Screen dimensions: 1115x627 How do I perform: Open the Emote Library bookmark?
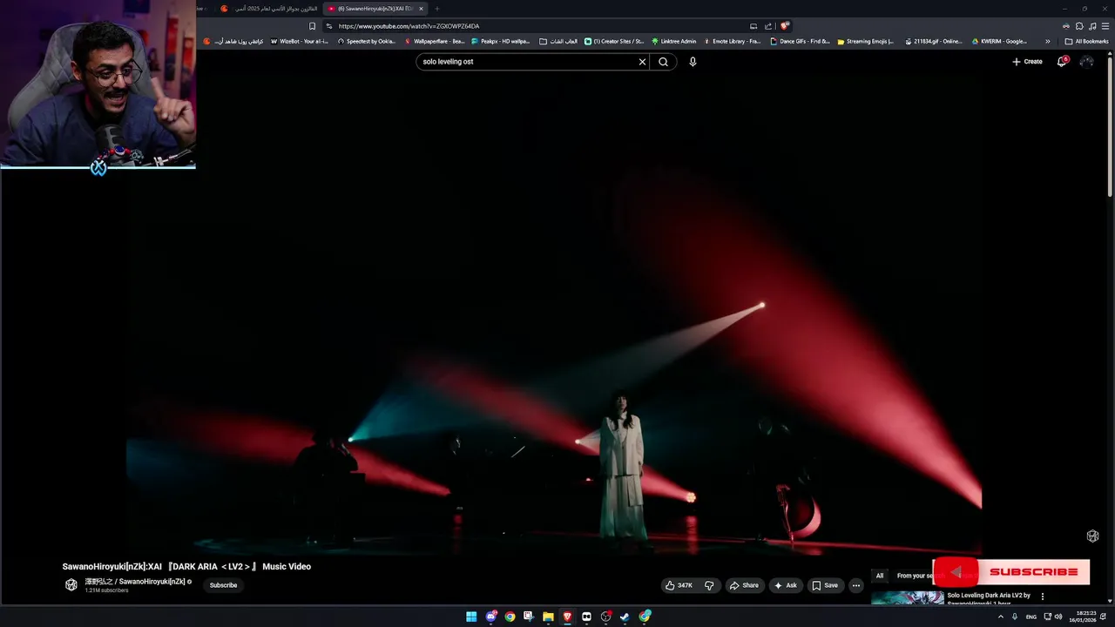coord(732,41)
